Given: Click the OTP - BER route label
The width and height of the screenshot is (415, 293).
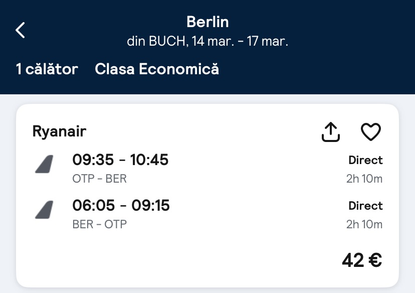Looking at the screenshot, I should coord(99,179).
